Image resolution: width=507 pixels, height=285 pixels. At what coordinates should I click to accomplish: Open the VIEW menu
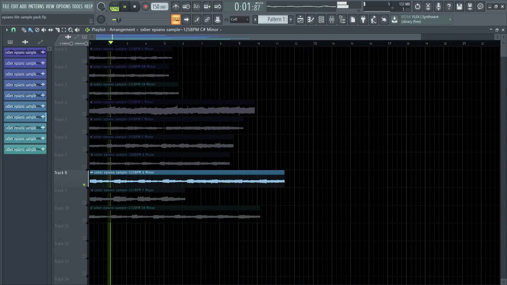point(50,6)
